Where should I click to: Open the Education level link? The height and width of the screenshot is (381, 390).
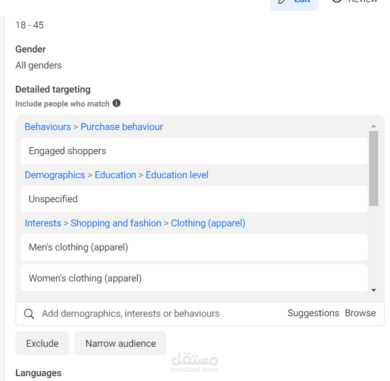pos(177,175)
